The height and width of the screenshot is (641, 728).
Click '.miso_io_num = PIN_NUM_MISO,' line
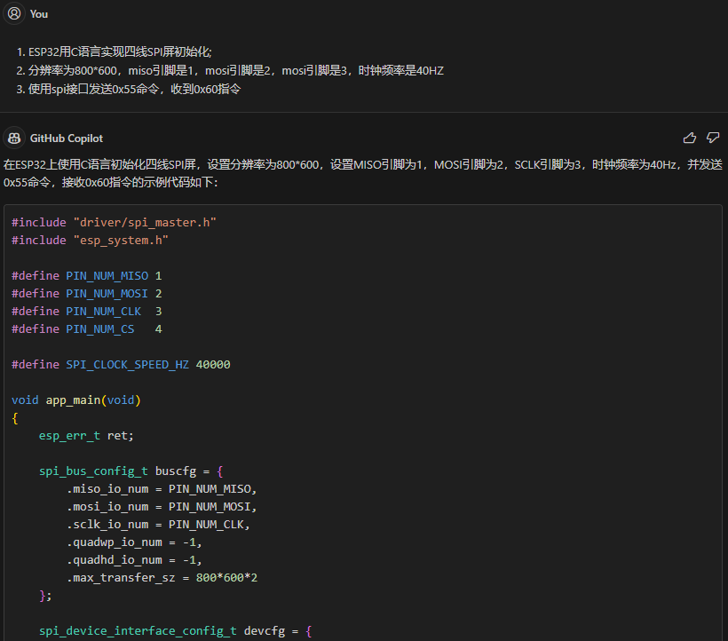(x=162, y=489)
